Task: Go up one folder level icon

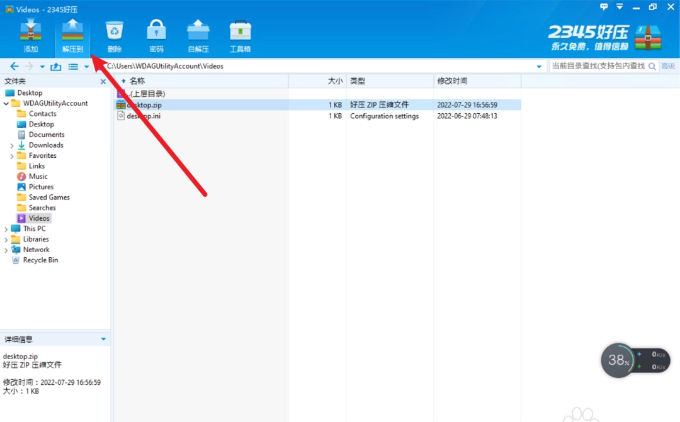Action: coord(56,66)
